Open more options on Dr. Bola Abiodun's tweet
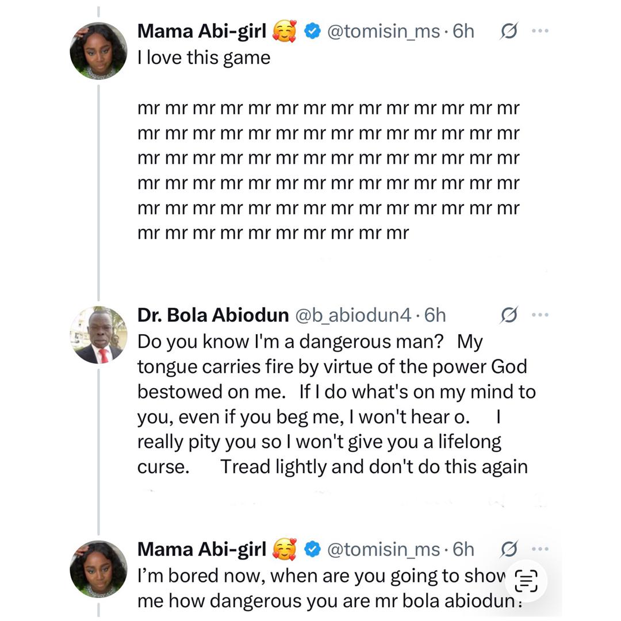621x621 pixels. (x=540, y=315)
